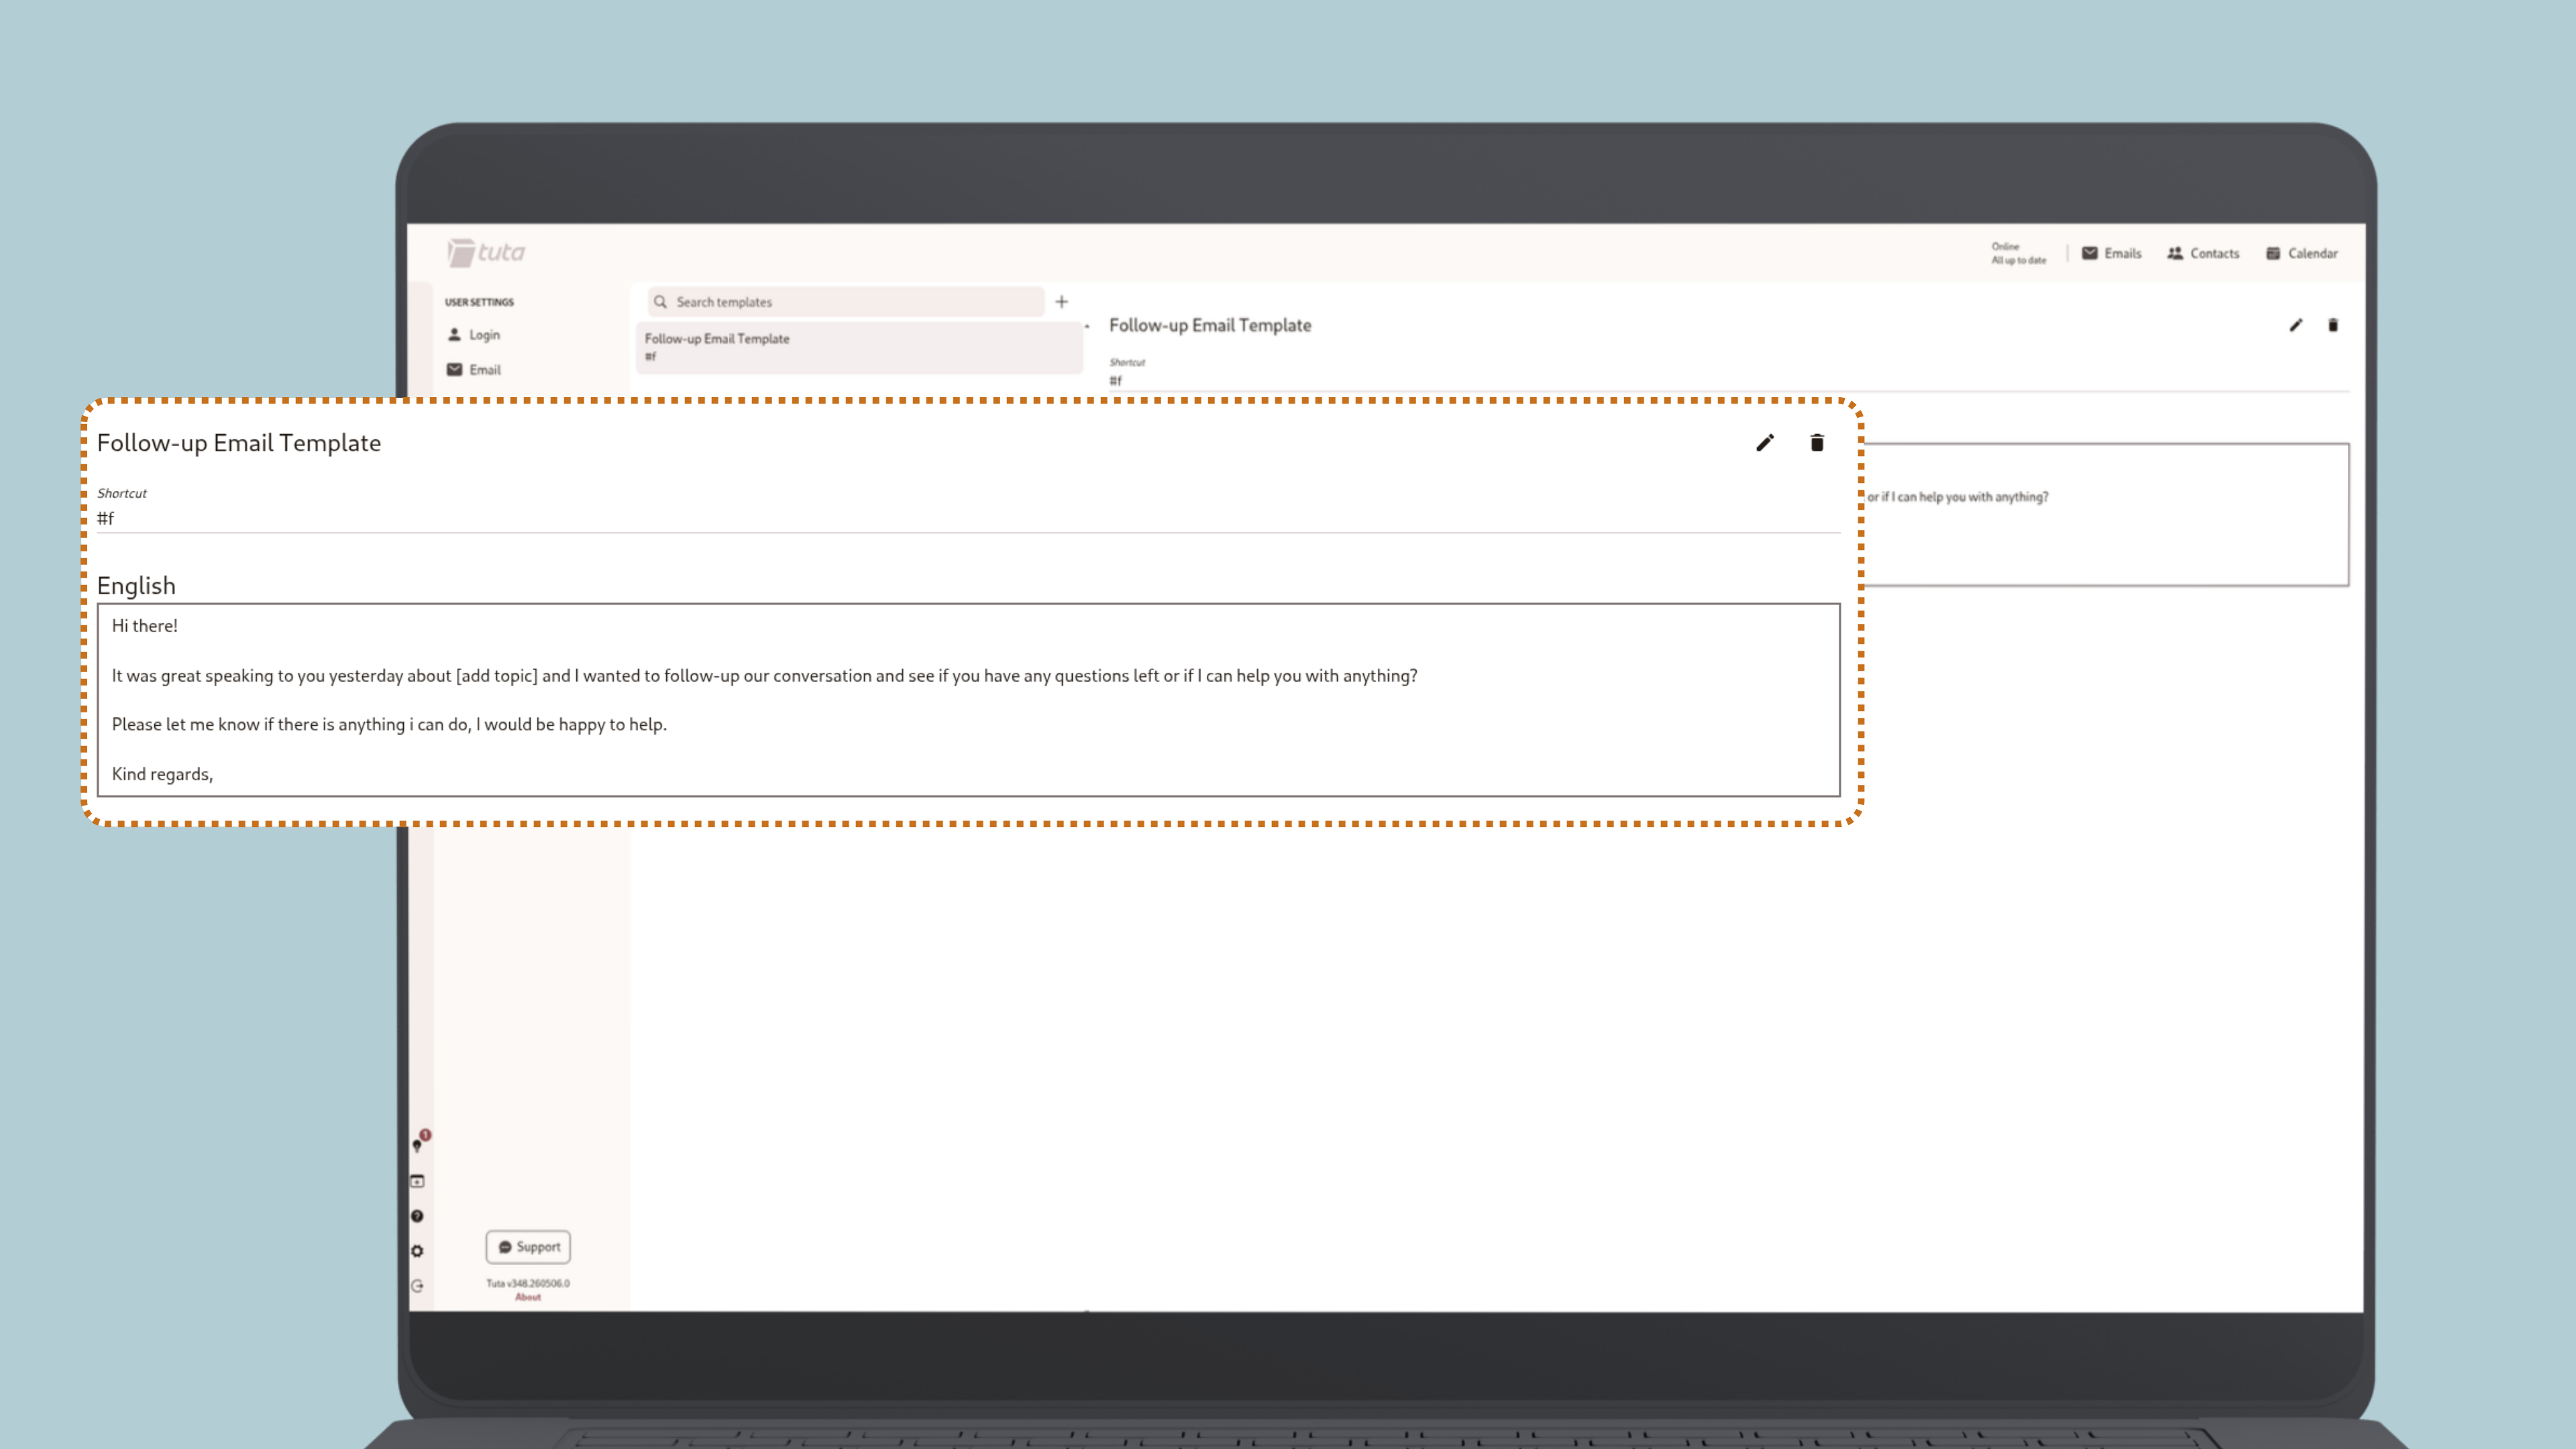Open the Emails section

(2111, 253)
